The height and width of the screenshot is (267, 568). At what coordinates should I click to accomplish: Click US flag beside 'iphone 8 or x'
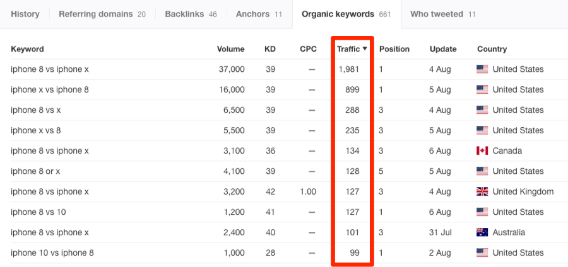coord(483,171)
